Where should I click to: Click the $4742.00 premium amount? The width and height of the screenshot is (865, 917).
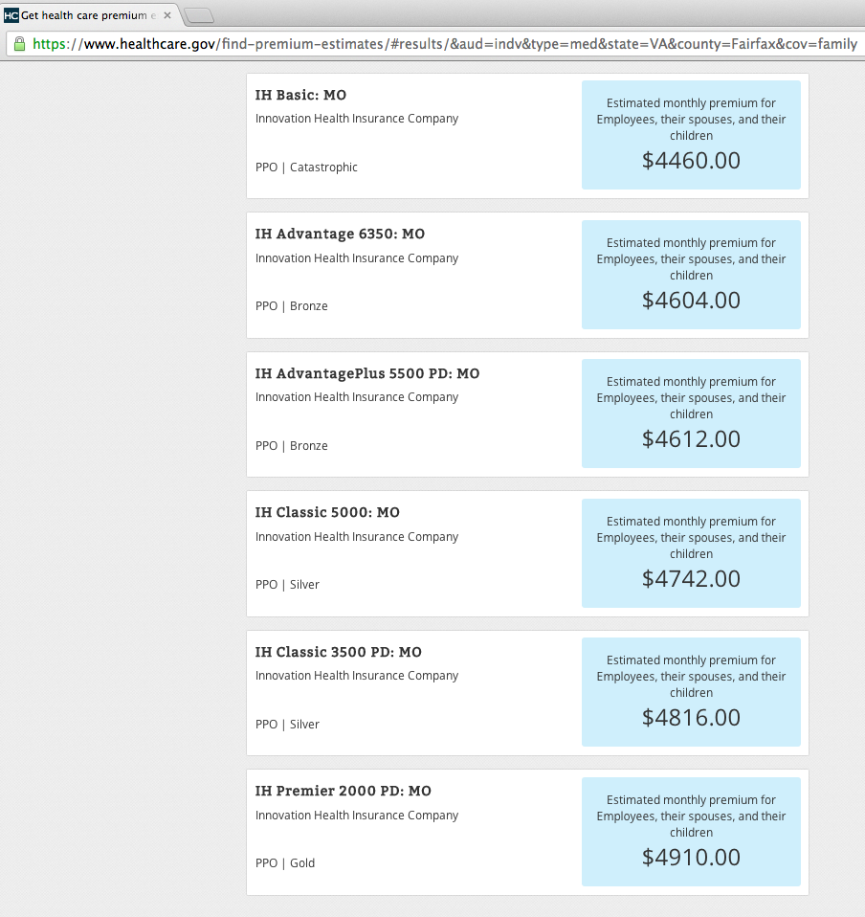tap(691, 578)
